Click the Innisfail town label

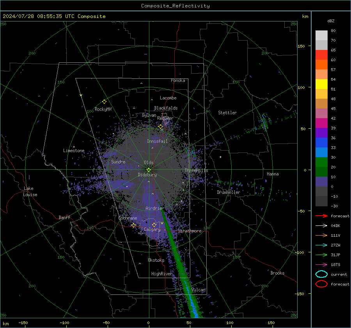click(x=157, y=141)
